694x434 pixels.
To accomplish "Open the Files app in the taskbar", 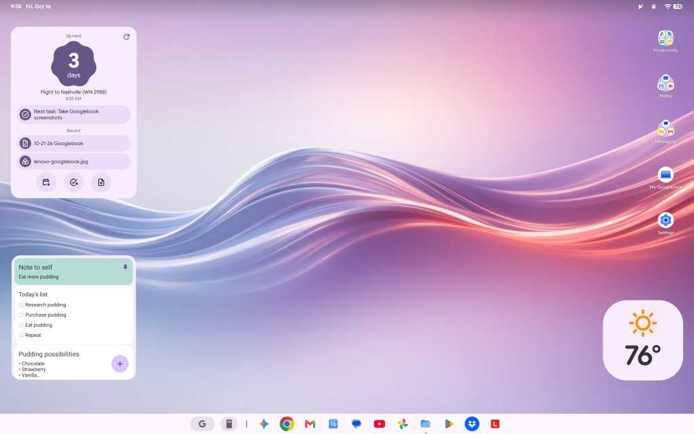I will point(426,424).
